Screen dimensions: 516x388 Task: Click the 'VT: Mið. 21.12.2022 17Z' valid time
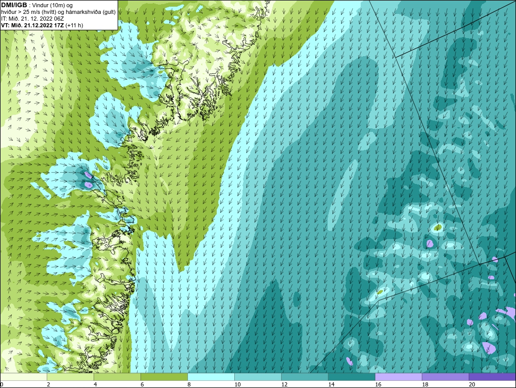(33, 25)
